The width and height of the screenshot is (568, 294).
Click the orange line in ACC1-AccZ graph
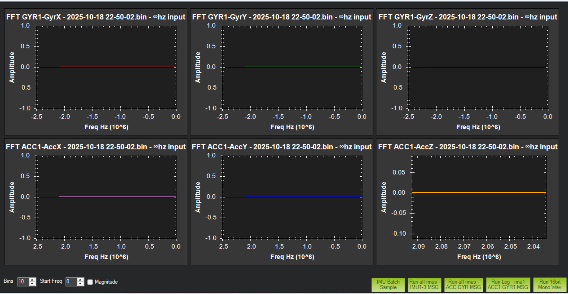tap(479, 193)
